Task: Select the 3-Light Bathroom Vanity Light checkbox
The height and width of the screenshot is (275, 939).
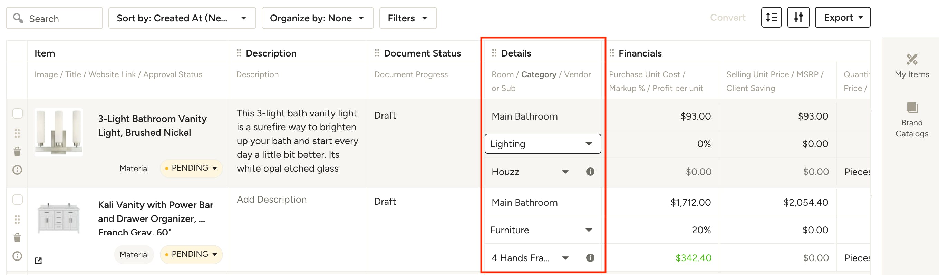Action: (18, 113)
